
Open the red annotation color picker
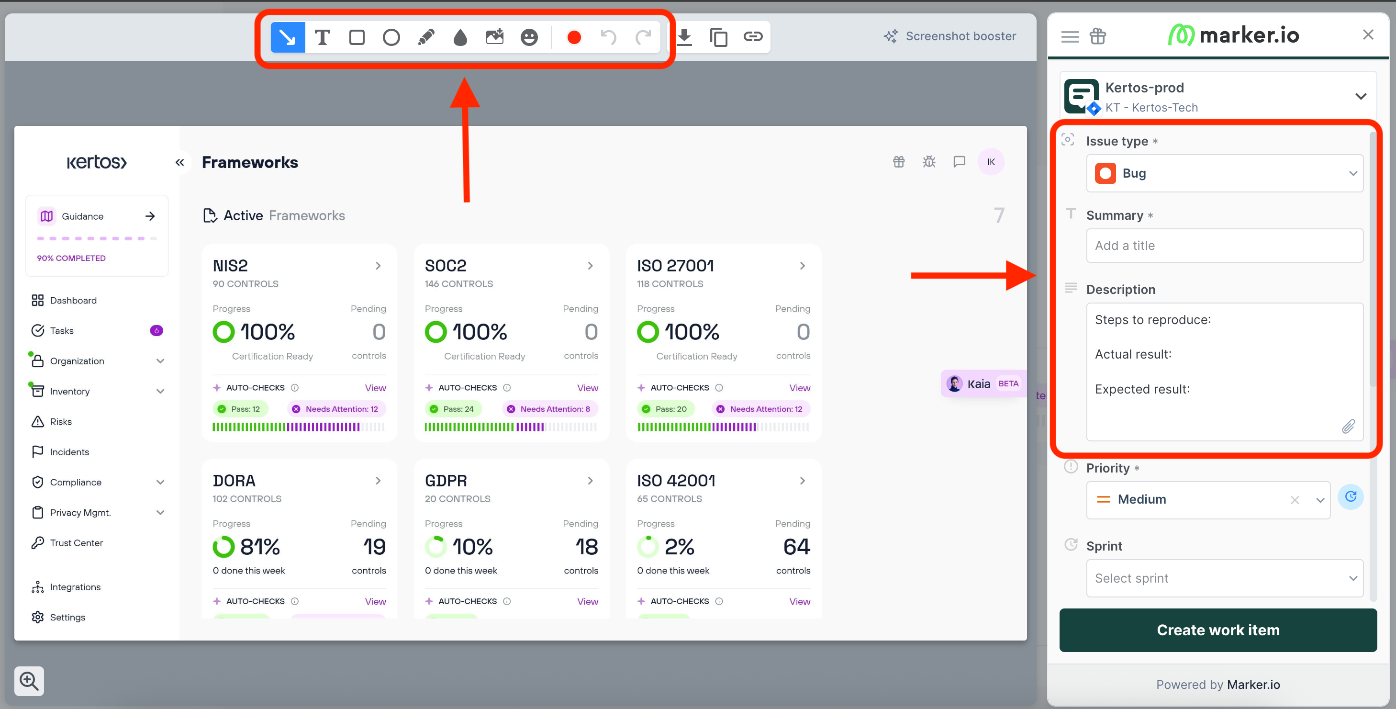574,37
